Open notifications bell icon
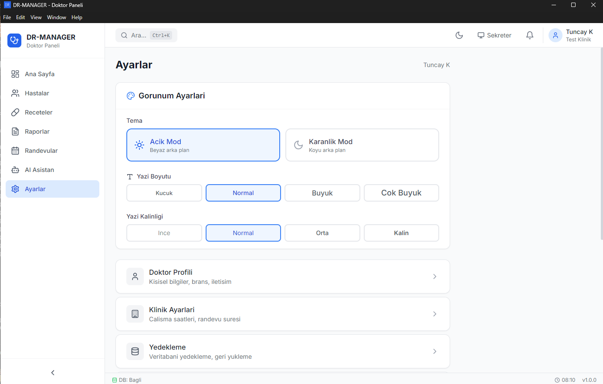The image size is (603, 384). 530,35
